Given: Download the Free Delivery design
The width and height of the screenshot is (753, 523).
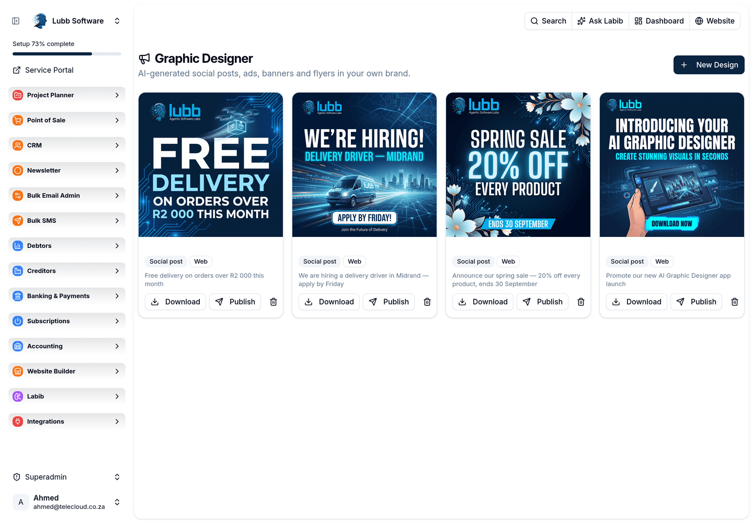Looking at the screenshot, I should click(x=175, y=302).
